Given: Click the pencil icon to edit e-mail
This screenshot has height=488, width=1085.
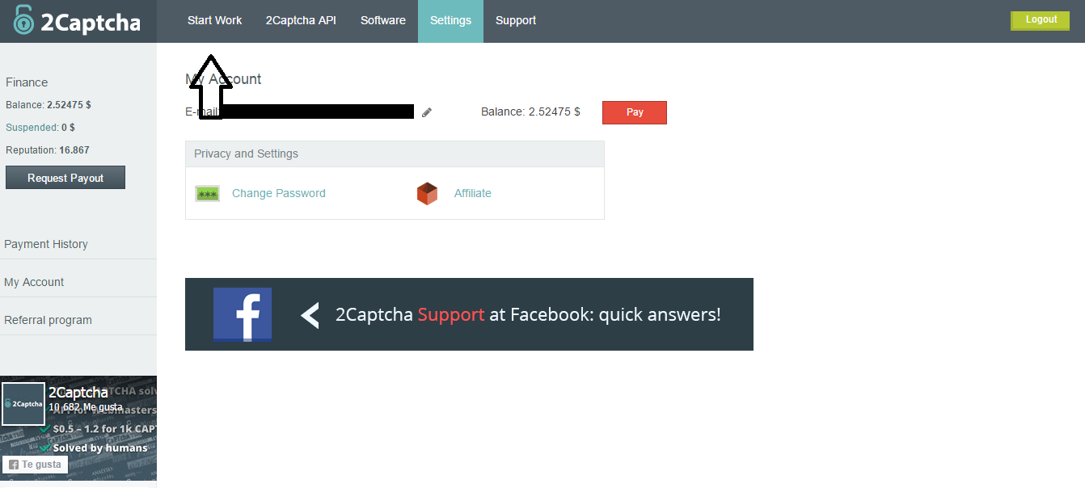Looking at the screenshot, I should (427, 112).
